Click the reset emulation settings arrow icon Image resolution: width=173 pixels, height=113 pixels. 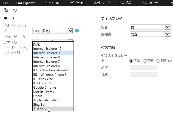pos(15,10)
